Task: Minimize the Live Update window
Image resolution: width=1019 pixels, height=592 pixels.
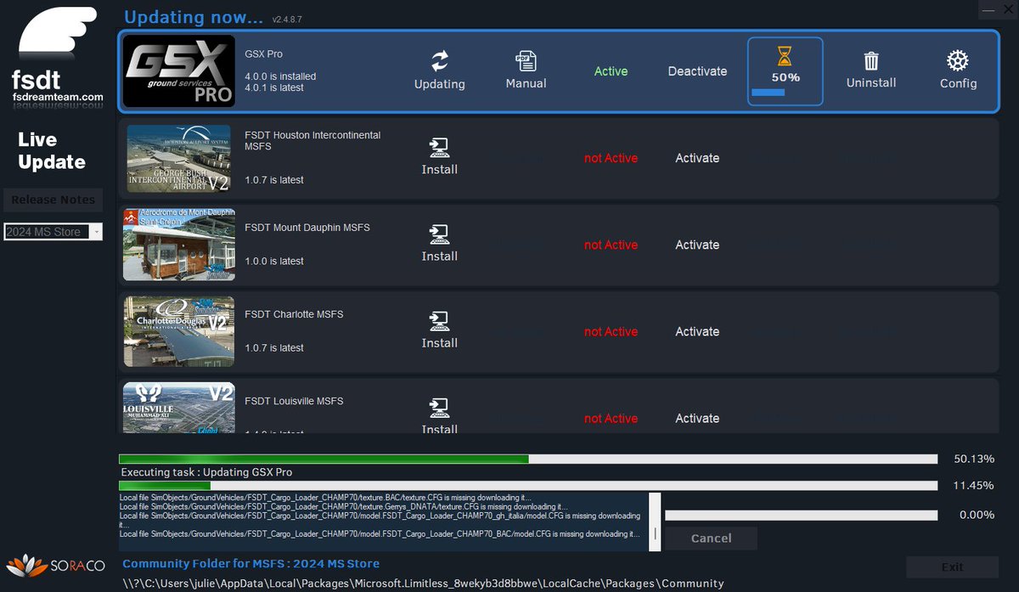Action: point(988,8)
